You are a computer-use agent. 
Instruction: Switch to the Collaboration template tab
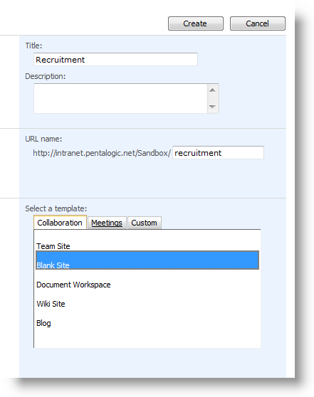click(x=60, y=223)
